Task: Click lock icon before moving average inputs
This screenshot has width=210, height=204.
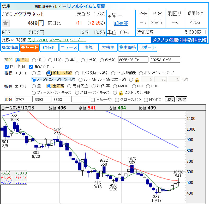Action: pos(137,80)
